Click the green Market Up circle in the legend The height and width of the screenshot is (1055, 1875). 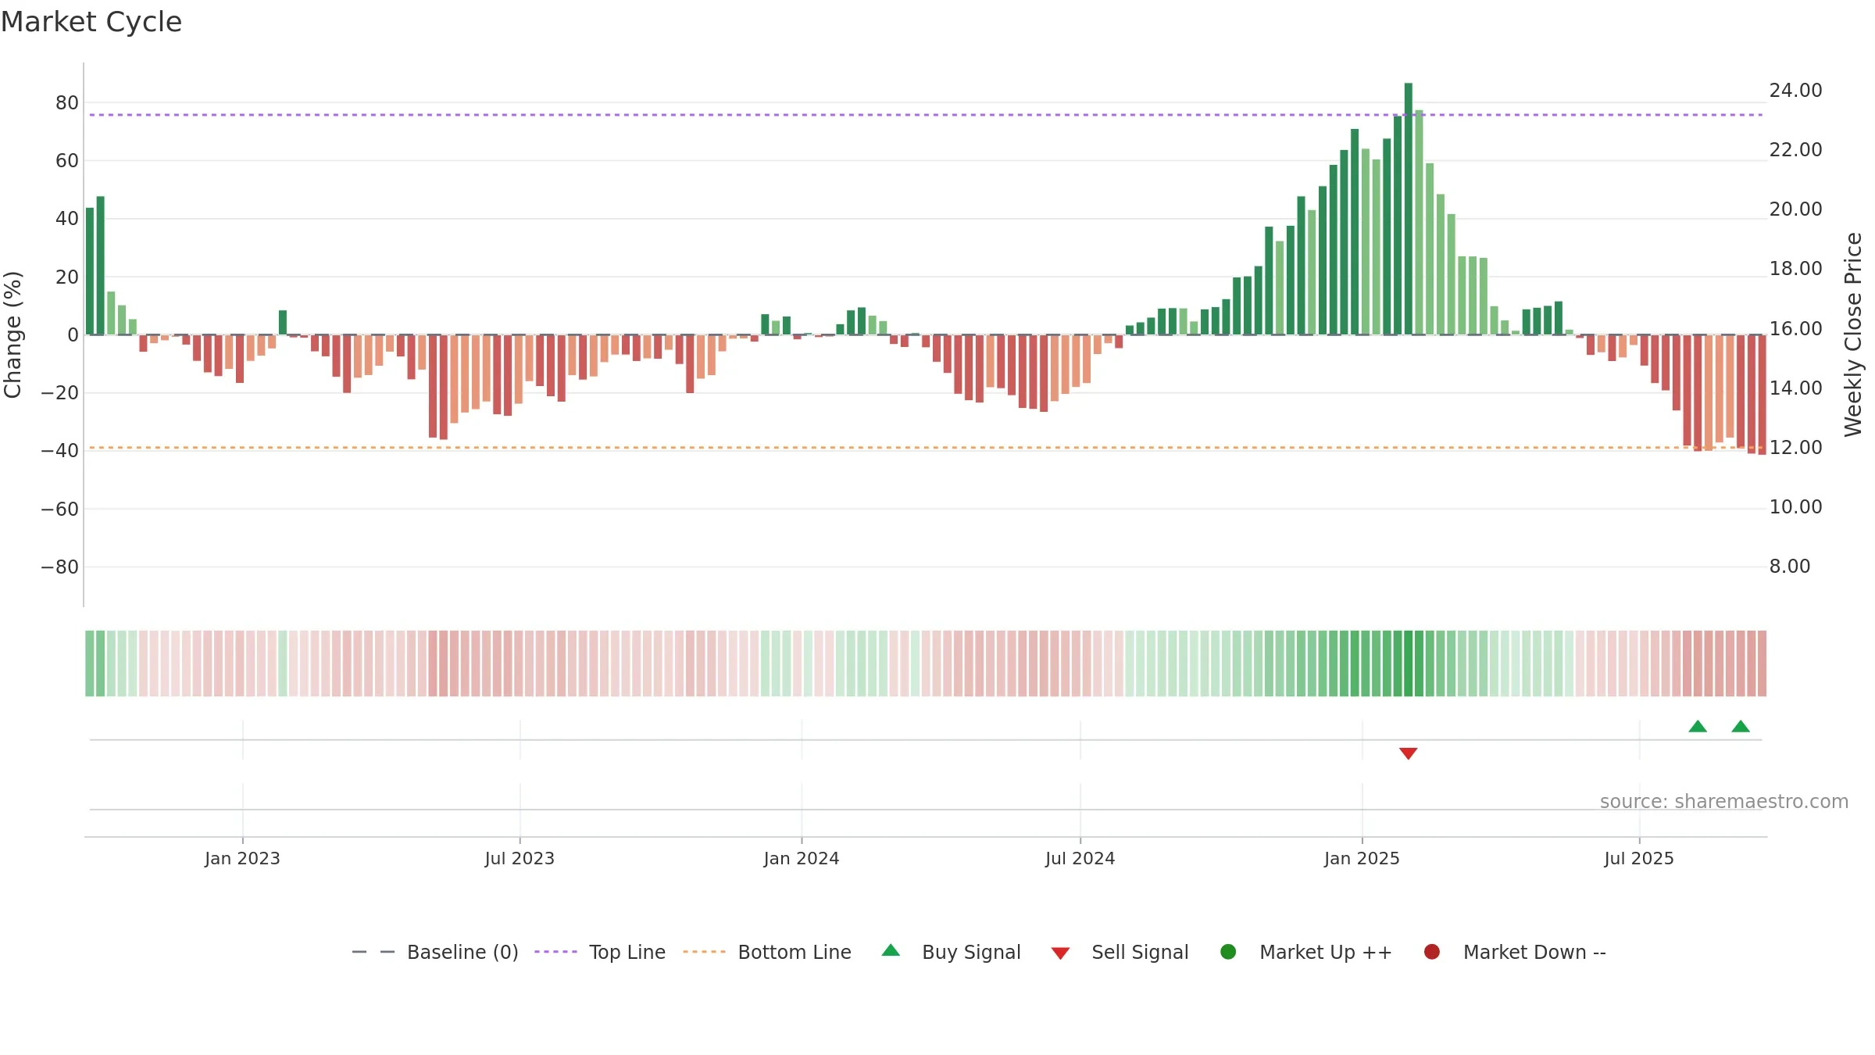click(x=1228, y=952)
